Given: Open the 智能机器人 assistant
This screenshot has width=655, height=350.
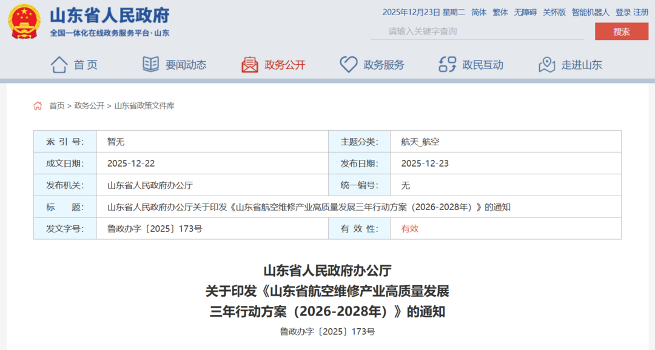Looking at the screenshot, I should tap(590, 12).
